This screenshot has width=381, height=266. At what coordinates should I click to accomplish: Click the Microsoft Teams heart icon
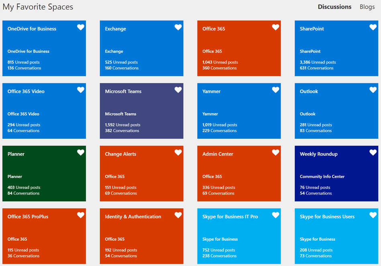pos(178,90)
